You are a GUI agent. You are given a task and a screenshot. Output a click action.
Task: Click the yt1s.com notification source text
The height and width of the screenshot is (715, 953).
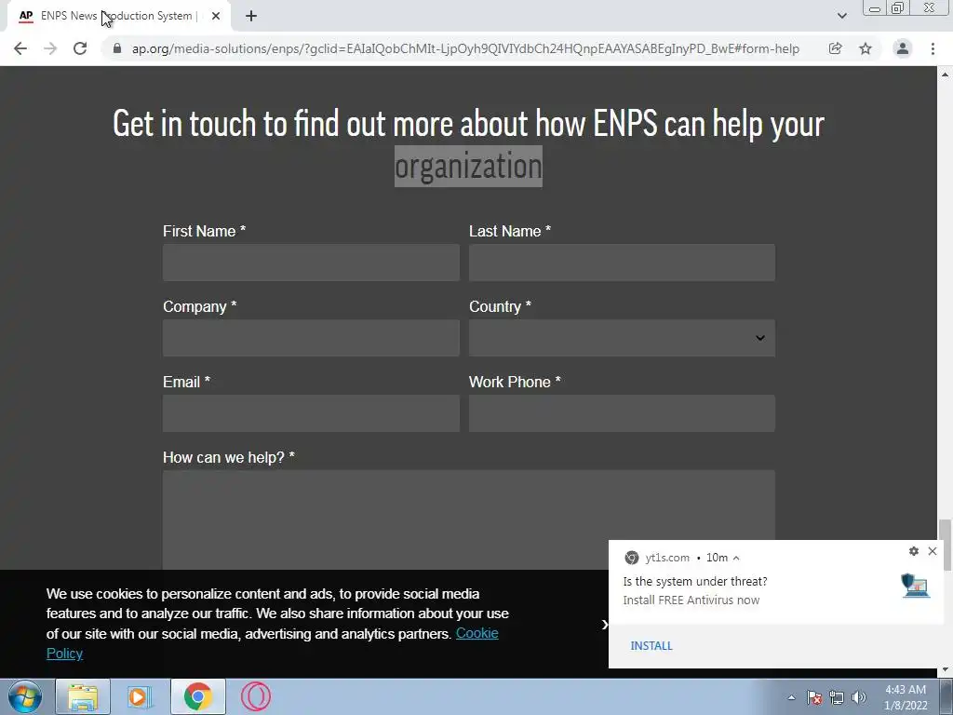[x=667, y=558]
